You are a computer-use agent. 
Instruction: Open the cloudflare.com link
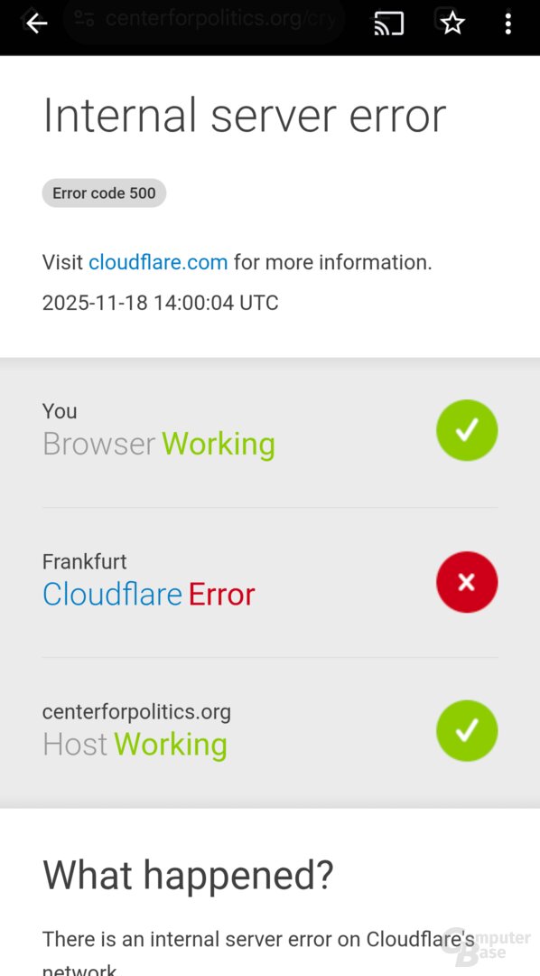coord(158,262)
